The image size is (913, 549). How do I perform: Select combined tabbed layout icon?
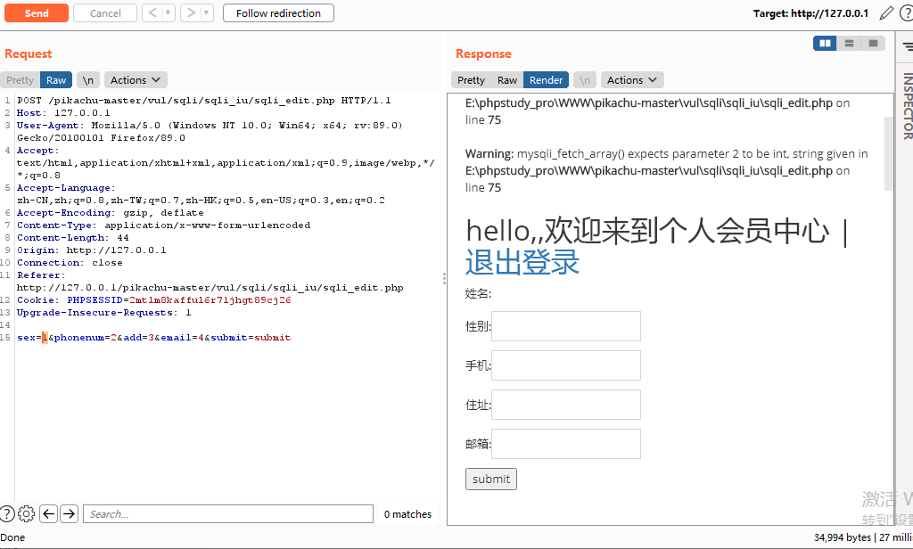point(873,43)
